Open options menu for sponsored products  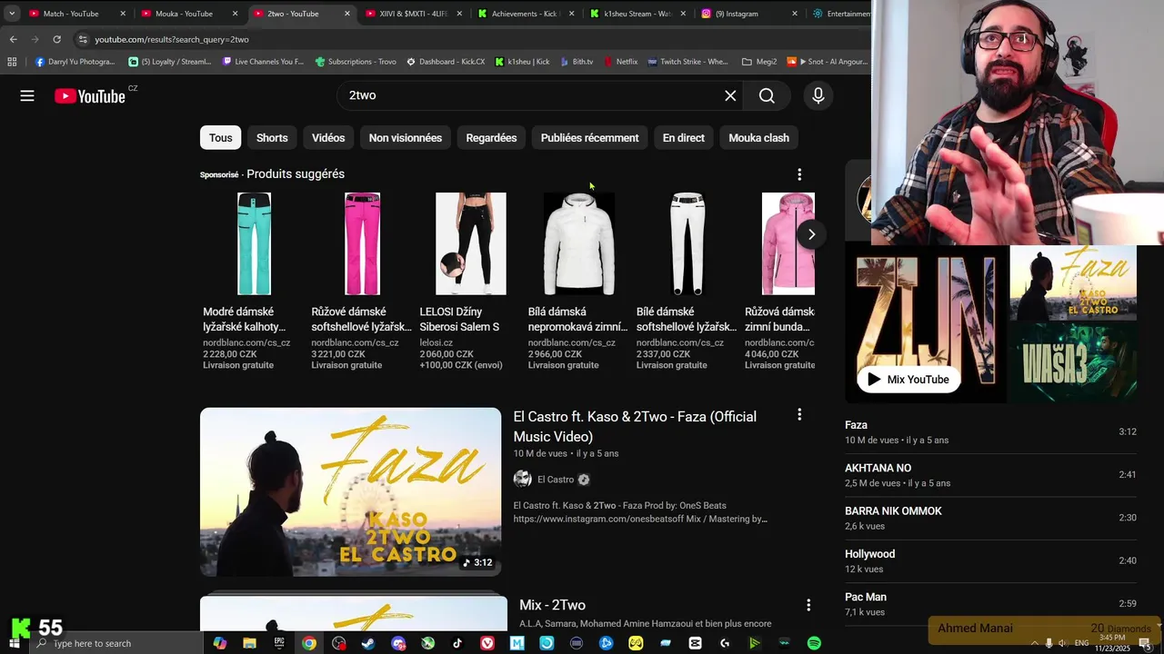pos(799,174)
